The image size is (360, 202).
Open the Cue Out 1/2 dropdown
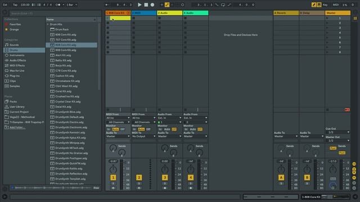coord(337,132)
